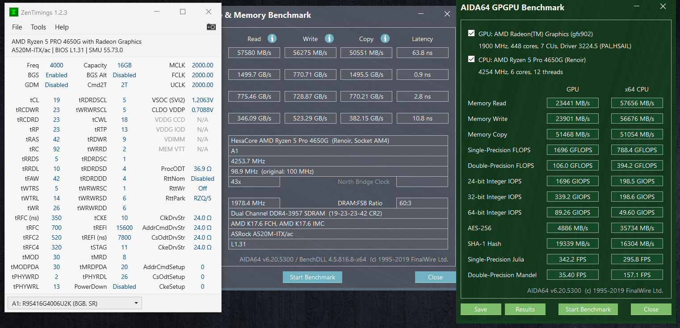Click the '346.09 GB/s' Read result field
The image size is (680, 328).
pyautogui.click(x=254, y=118)
